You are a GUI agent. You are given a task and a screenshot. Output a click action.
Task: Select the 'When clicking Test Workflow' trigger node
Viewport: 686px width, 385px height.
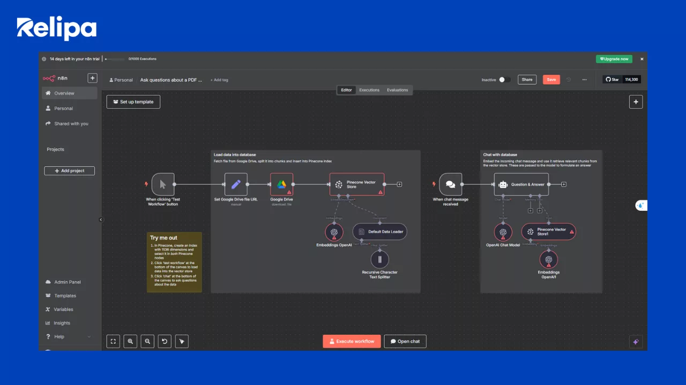tap(163, 184)
